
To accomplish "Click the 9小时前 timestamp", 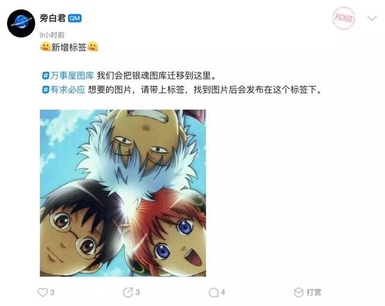I will tap(52, 35).
